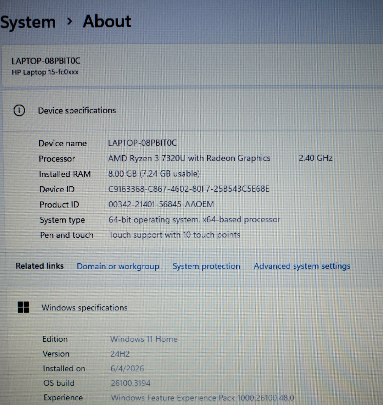This screenshot has width=383, height=405.
Task: Click the Experience label
Action: [x=63, y=397]
